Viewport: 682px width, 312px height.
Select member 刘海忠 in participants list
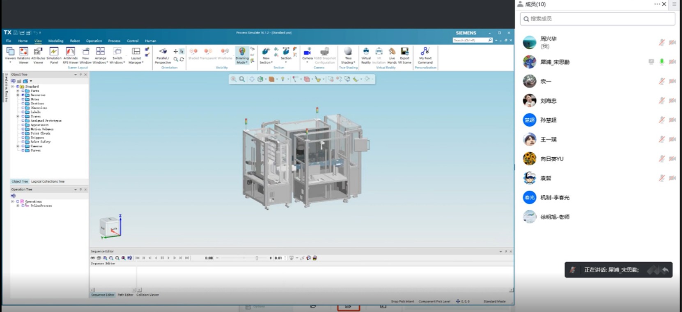pyautogui.click(x=548, y=101)
